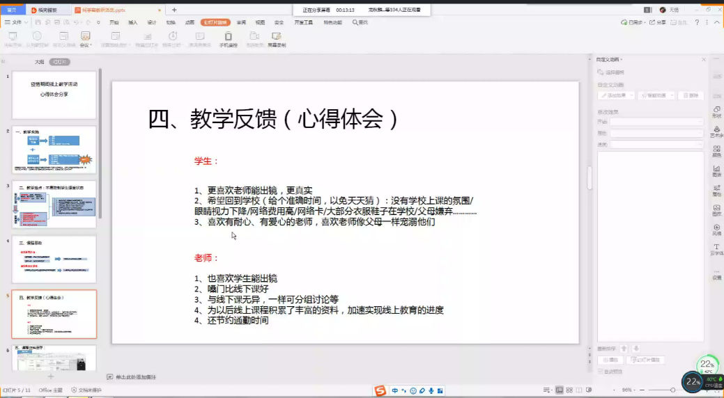The image size is (724, 398).
Task: Close the 自定义动画 animation pane
Action: [x=704, y=60]
